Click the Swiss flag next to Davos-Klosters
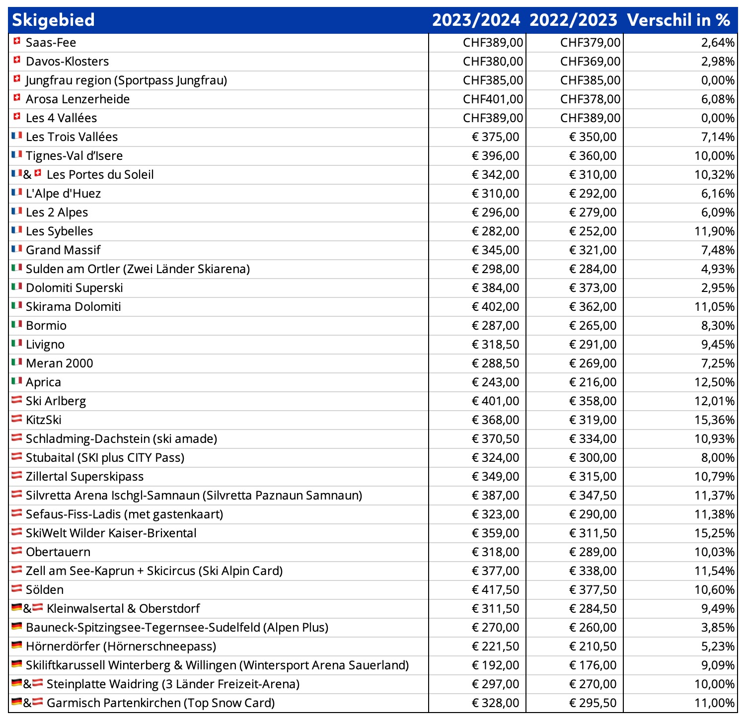 [17, 60]
